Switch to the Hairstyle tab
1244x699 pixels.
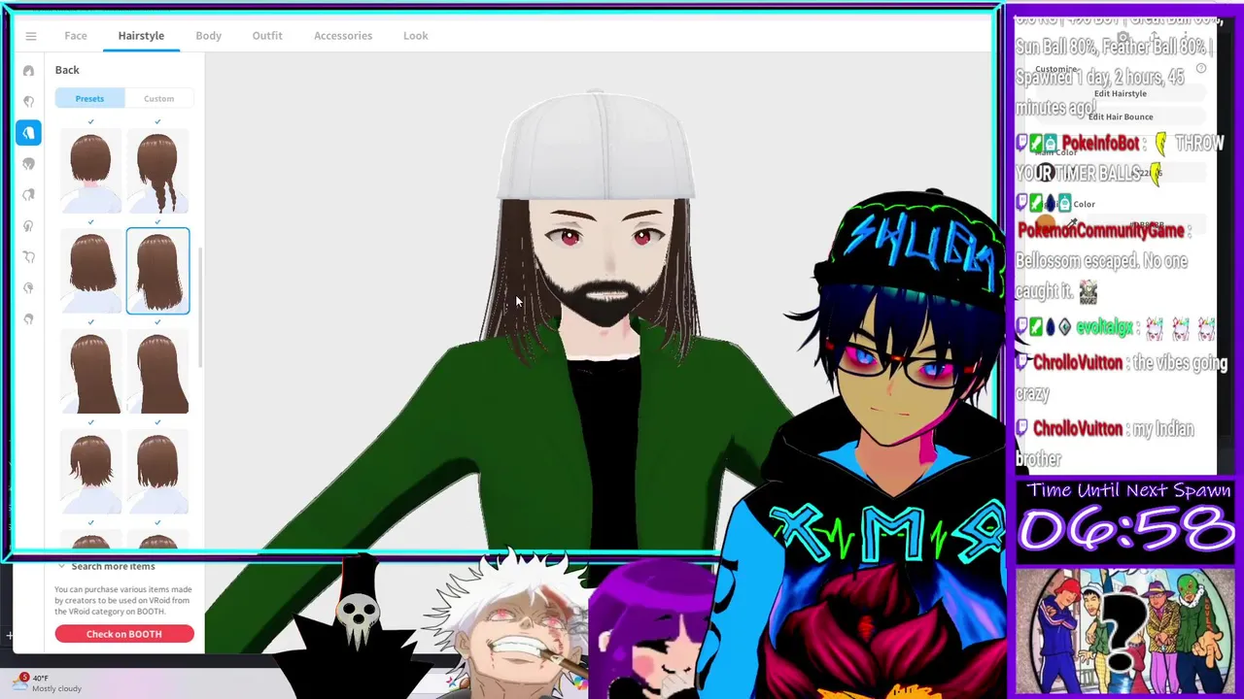point(141,36)
